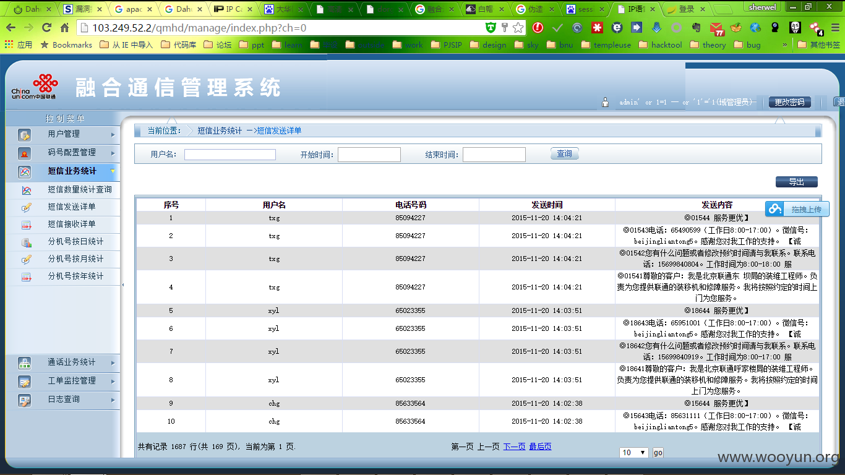This screenshot has height=475, width=845.
Task: Expand the 通话业务统计 arrow
Action: coord(113,362)
